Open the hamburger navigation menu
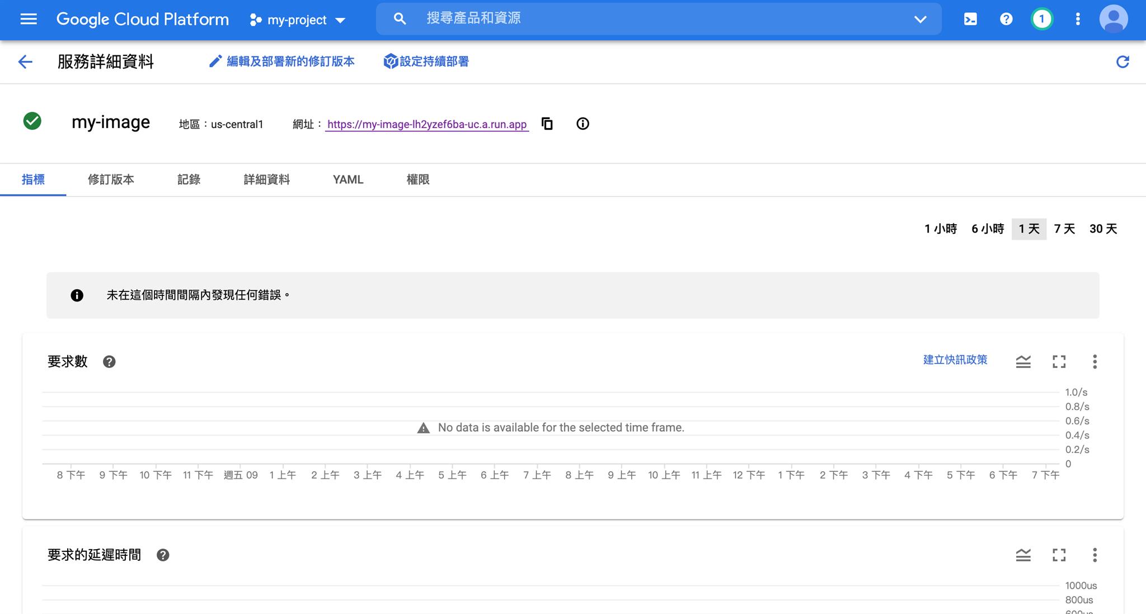 tap(29, 19)
